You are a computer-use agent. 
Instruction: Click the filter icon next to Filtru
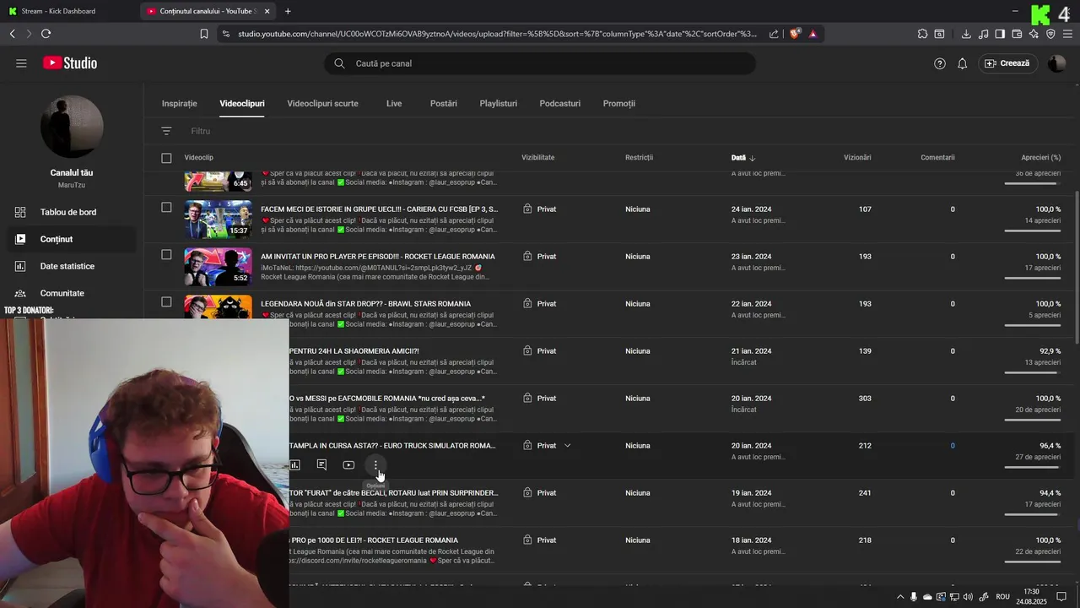coord(166,131)
